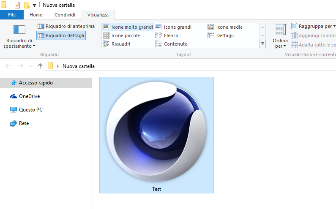336x209 pixels.
Task: Toggle Riquadro dettagli pane
Action: (x=61, y=35)
